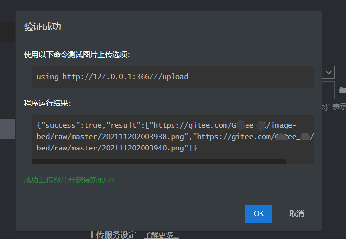Click the 使用以下命令测试图片上传选项 label
The image size is (346, 239).
77,54
